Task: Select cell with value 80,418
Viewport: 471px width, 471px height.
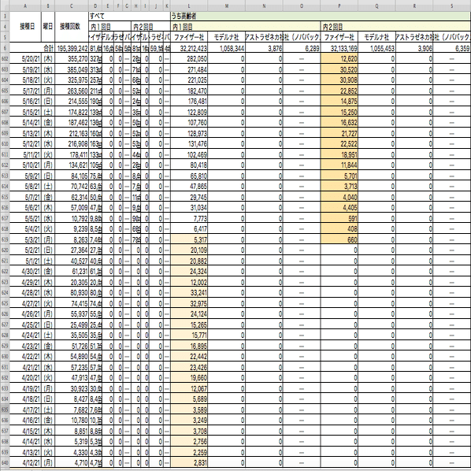Action: tap(189, 165)
